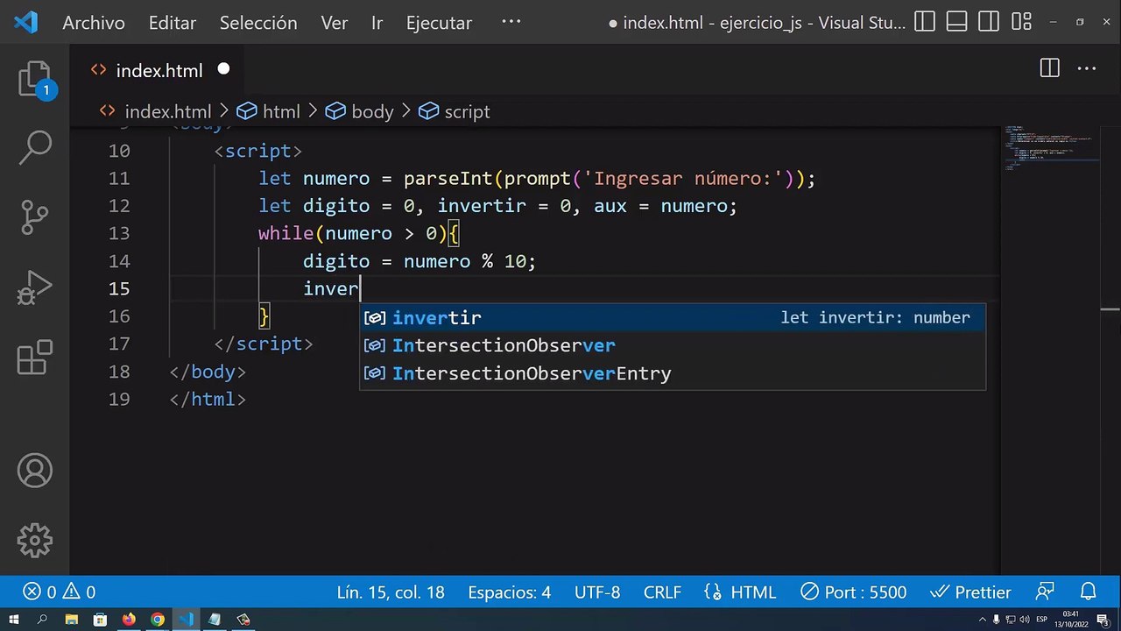1121x631 pixels.
Task: Open the Search view icon
Action: (35, 148)
